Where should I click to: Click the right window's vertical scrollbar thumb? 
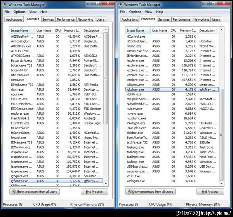(x=221, y=135)
